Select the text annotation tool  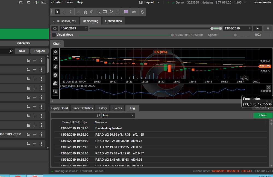tap(118, 12)
